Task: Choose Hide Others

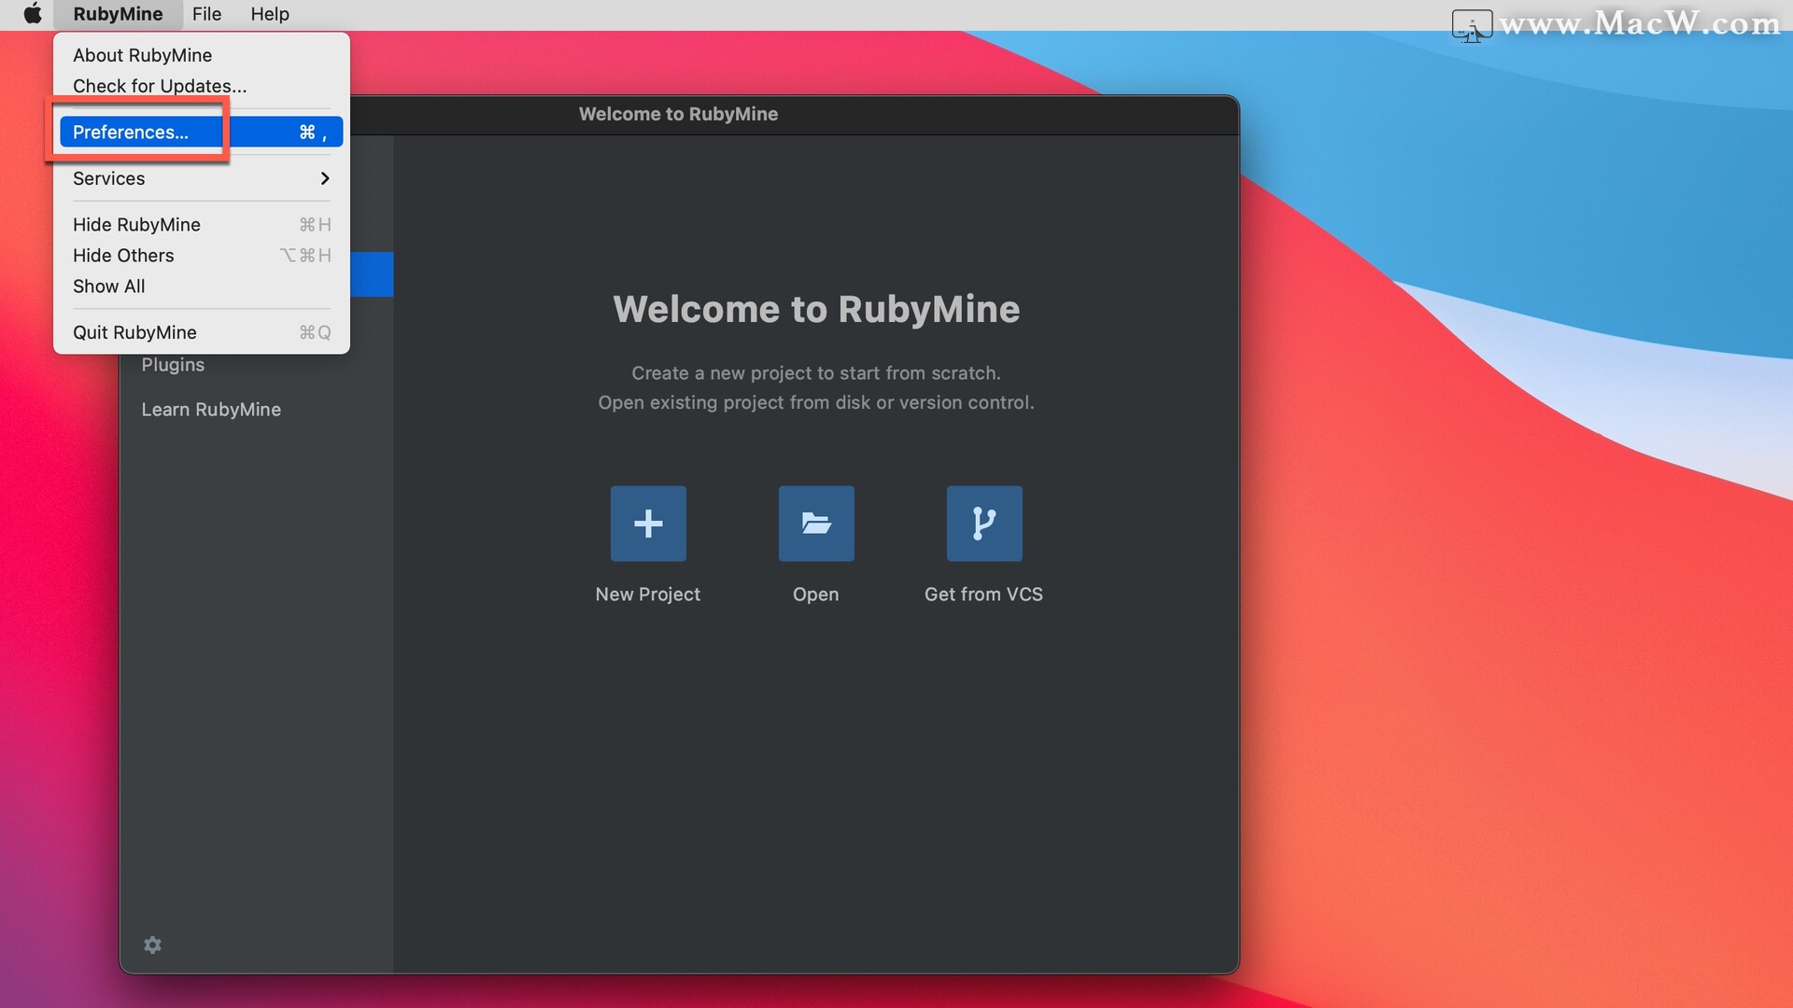Action: click(202, 256)
